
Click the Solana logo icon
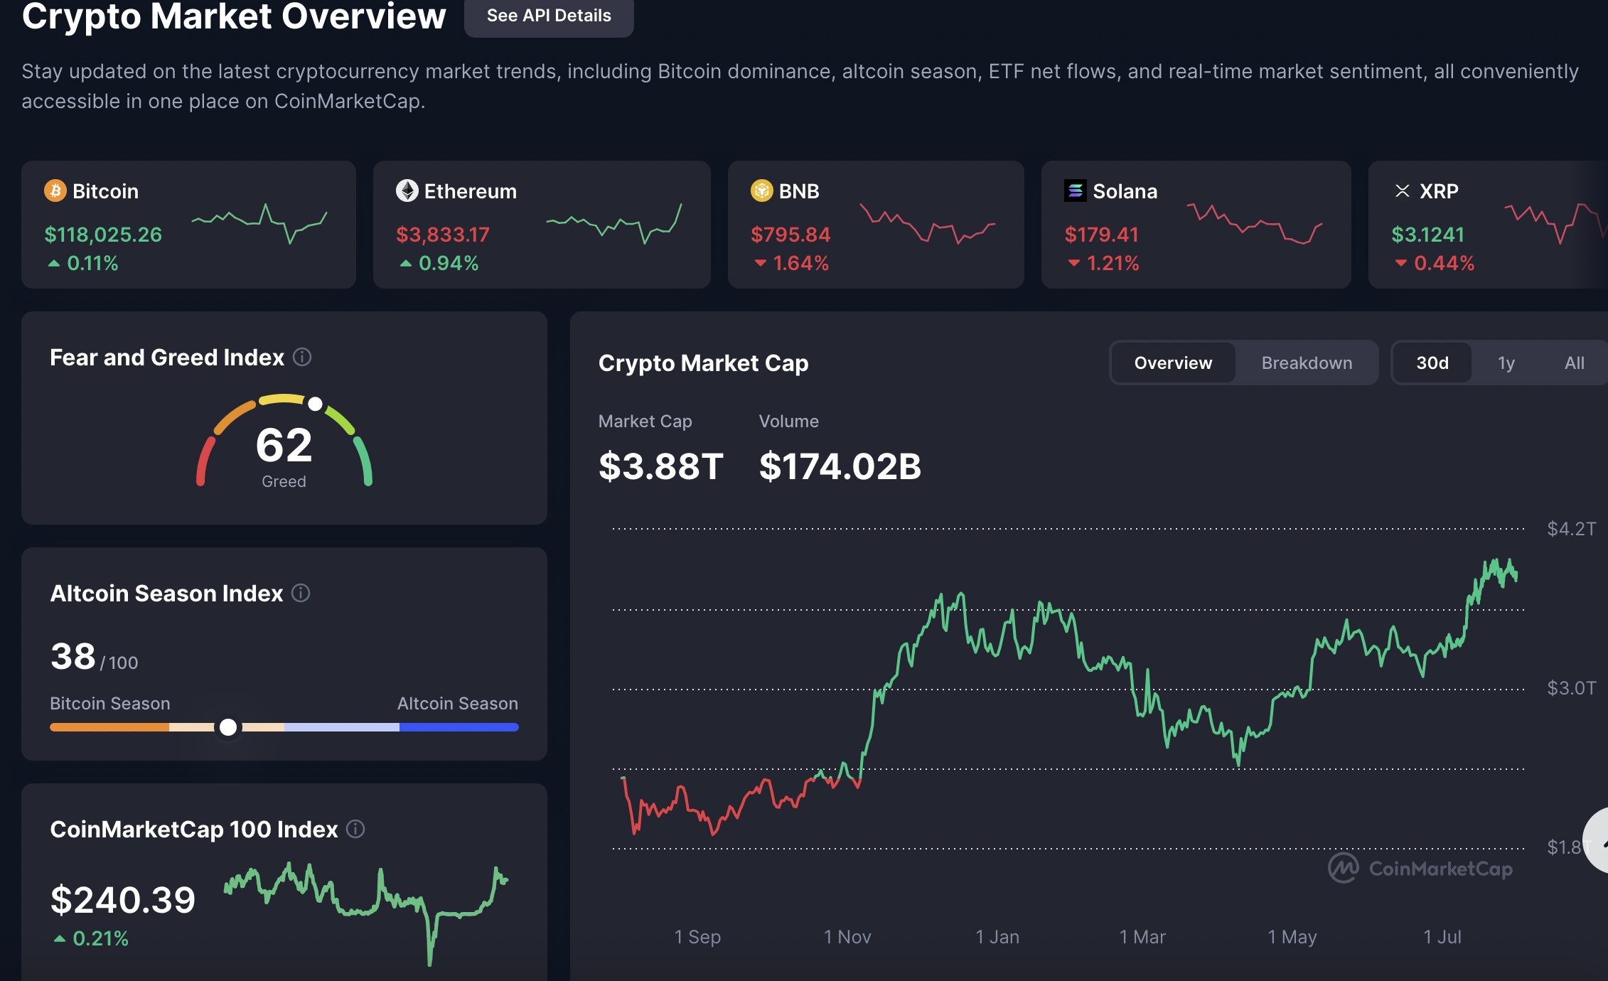tap(1076, 191)
